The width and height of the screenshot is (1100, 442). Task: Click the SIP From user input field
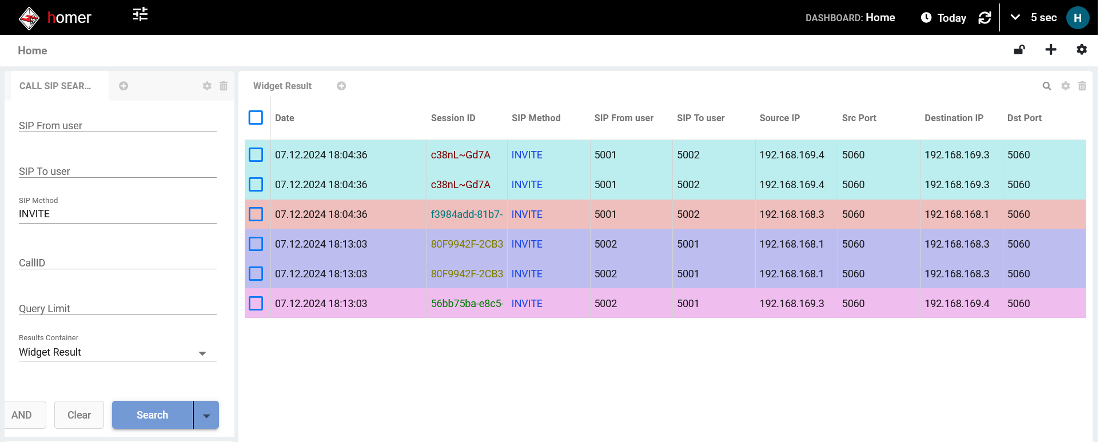(117, 125)
